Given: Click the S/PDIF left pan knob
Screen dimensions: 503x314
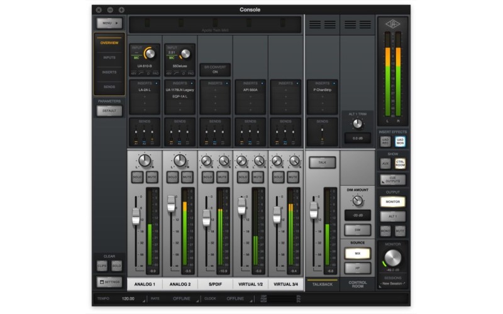Looking at the screenshot, I should pyautogui.click(x=206, y=161).
